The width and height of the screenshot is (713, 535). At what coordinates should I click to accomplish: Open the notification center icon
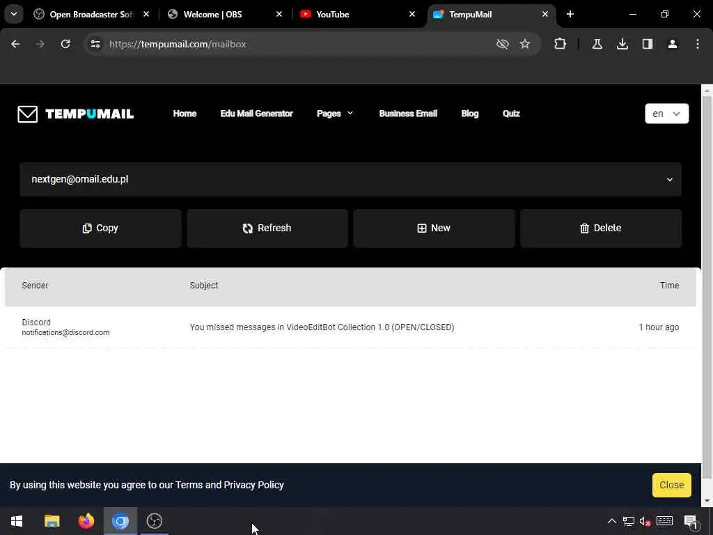coord(691,521)
